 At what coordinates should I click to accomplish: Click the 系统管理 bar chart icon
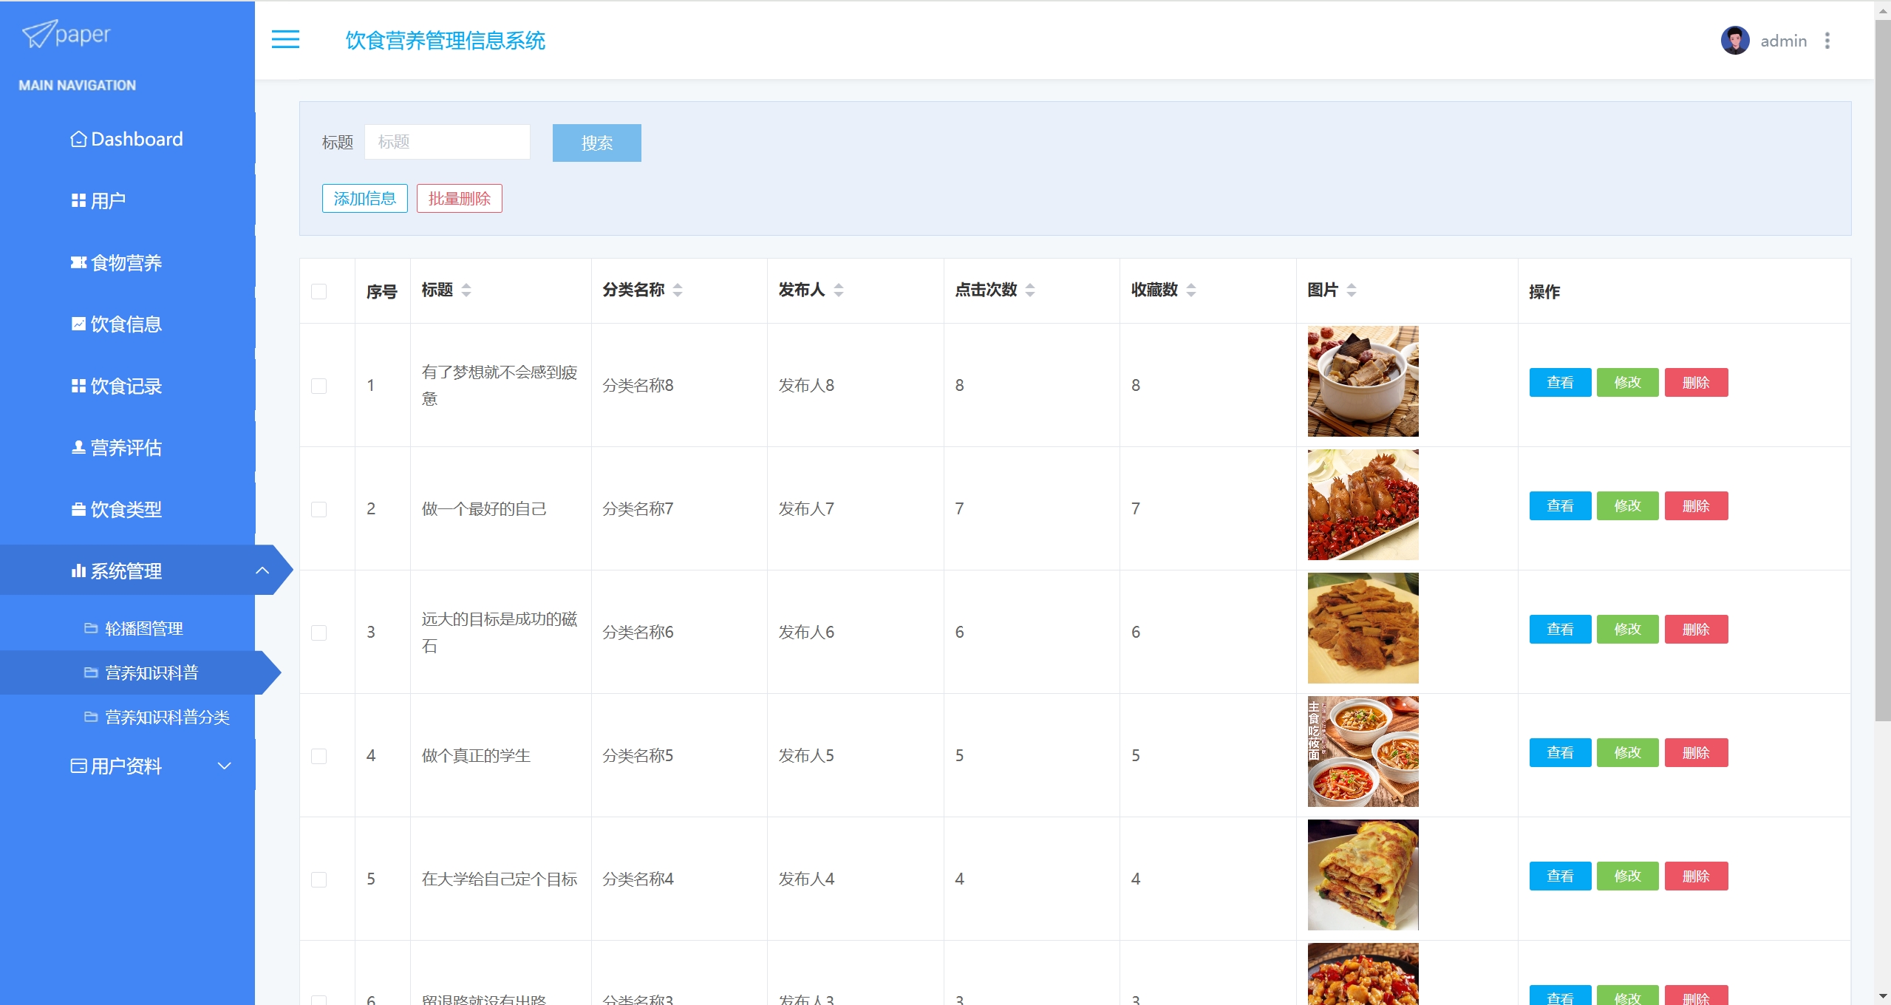78,570
